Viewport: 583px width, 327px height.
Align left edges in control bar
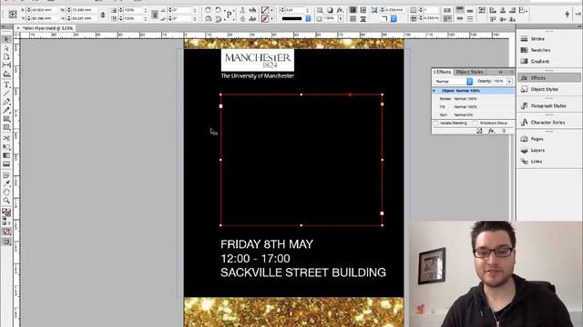(493, 10)
